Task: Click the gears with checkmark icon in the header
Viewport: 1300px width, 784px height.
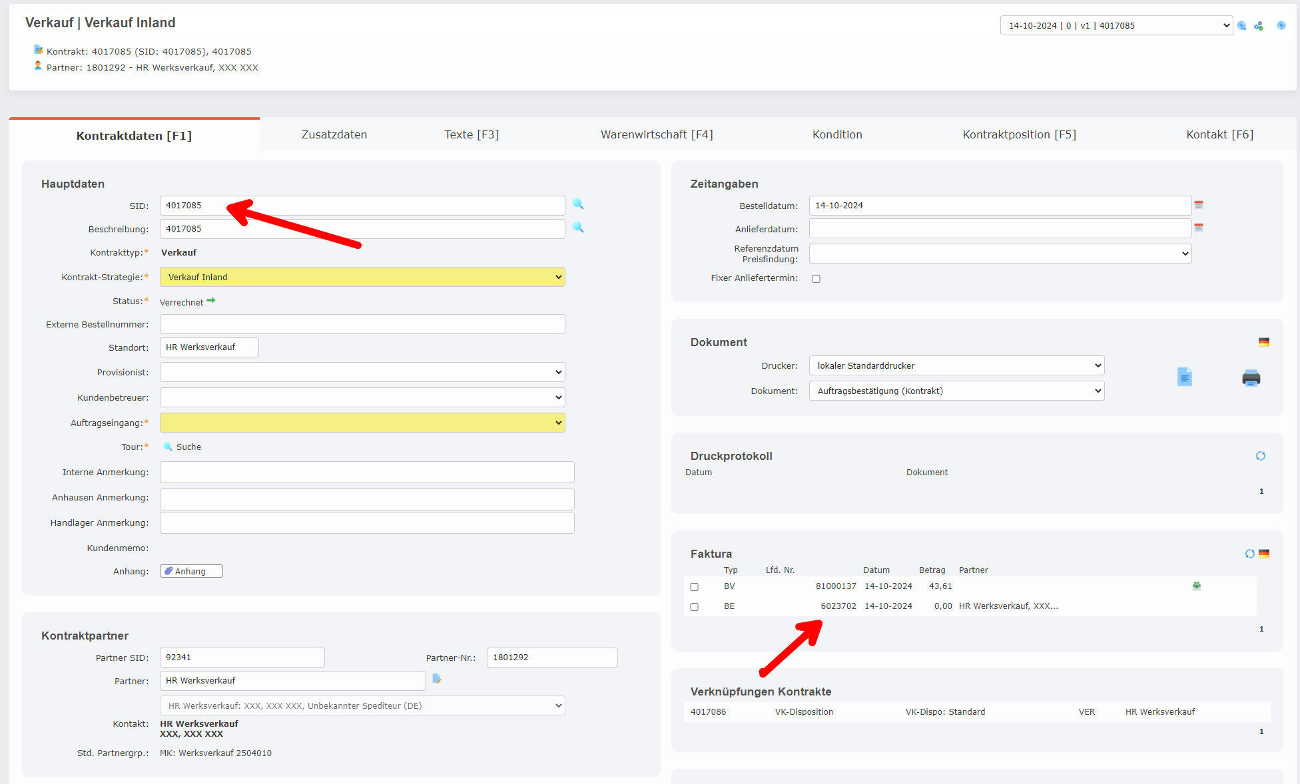Action: 1259,26
